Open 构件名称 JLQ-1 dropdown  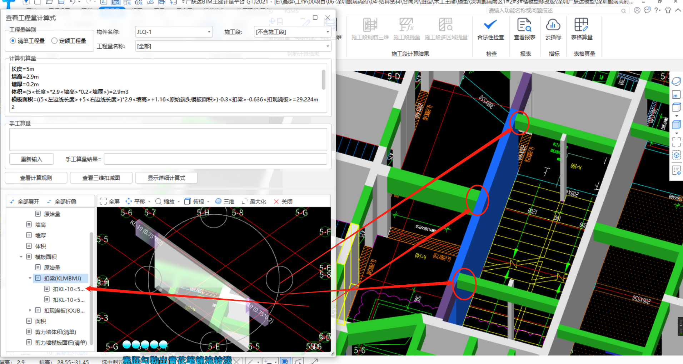click(x=174, y=32)
